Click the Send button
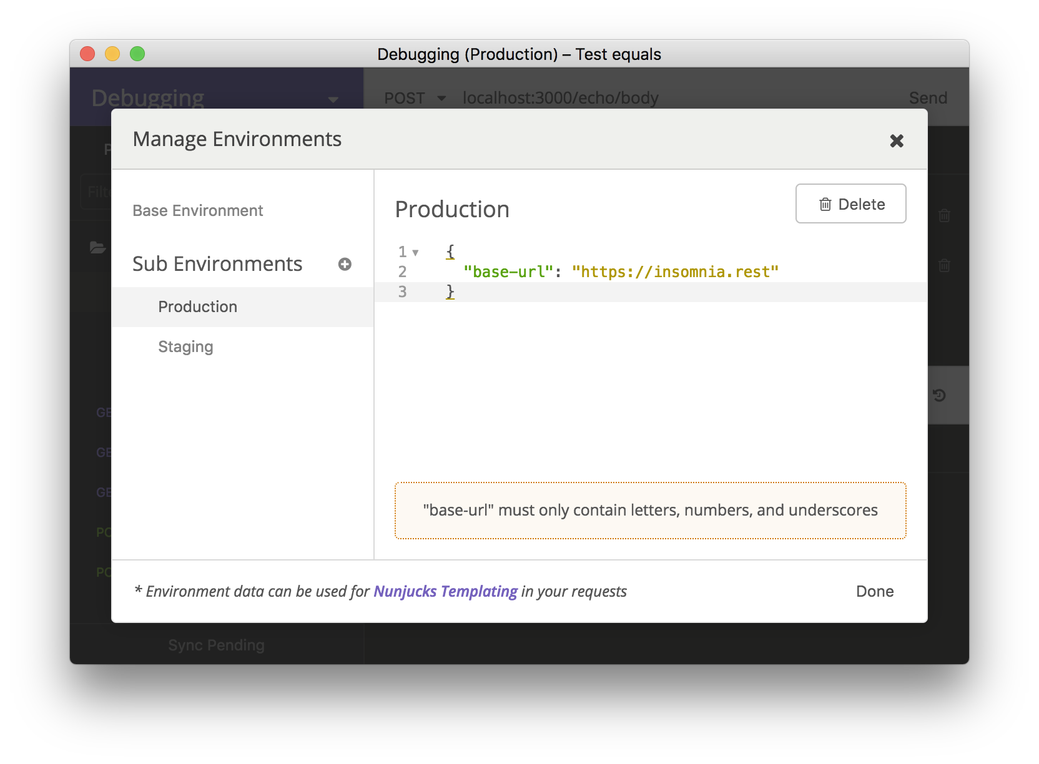 pyautogui.click(x=928, y=98)
